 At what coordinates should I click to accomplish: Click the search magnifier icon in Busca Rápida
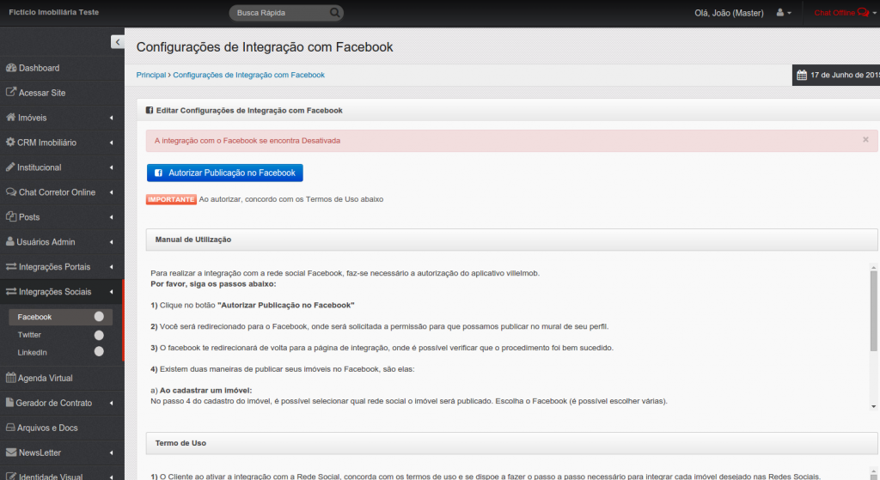coord(334,12)
